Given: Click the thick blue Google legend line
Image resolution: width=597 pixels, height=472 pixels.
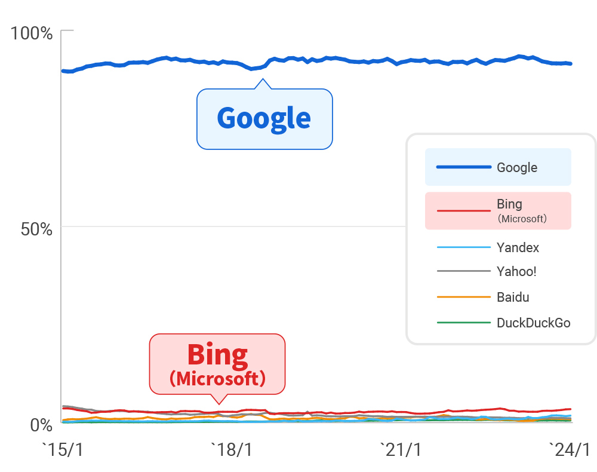Looking at the screenshot, I should pyautogui.click(x=463, y=167).
